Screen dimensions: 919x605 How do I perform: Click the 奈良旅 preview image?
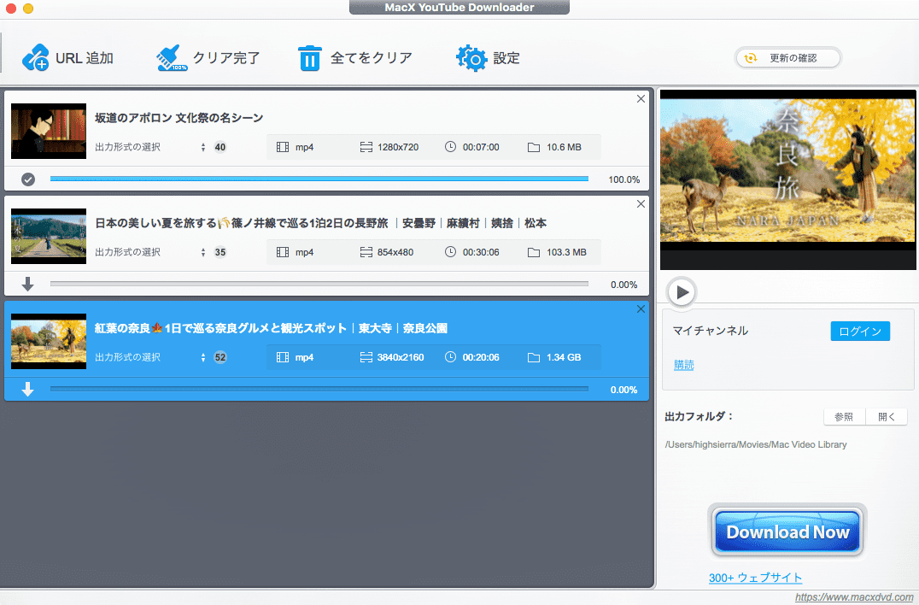[787, 179]
